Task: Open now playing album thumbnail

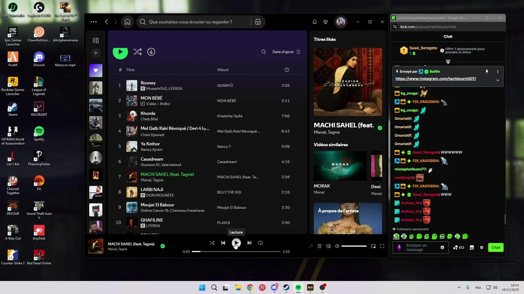Action: 96,246
